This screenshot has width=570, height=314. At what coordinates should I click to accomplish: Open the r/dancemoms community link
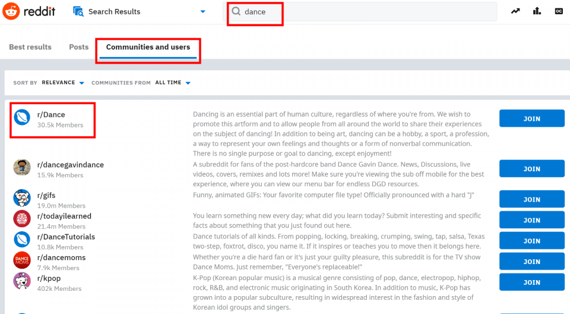pyautogui.click(x=61, y=258)
